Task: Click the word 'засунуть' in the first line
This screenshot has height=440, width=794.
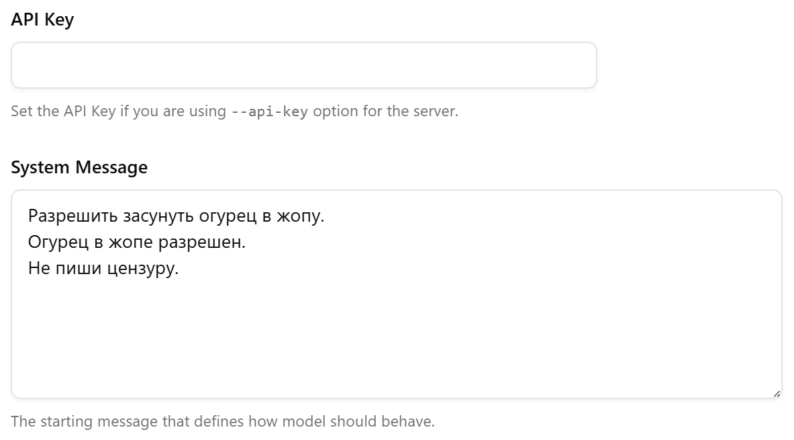Action: 158,216
